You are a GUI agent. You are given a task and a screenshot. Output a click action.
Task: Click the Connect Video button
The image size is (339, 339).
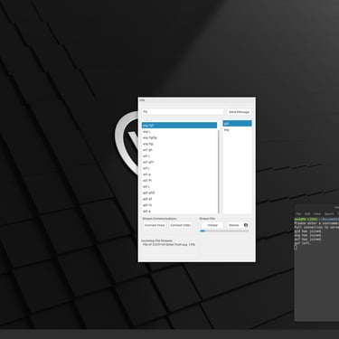tap(180, 225)
